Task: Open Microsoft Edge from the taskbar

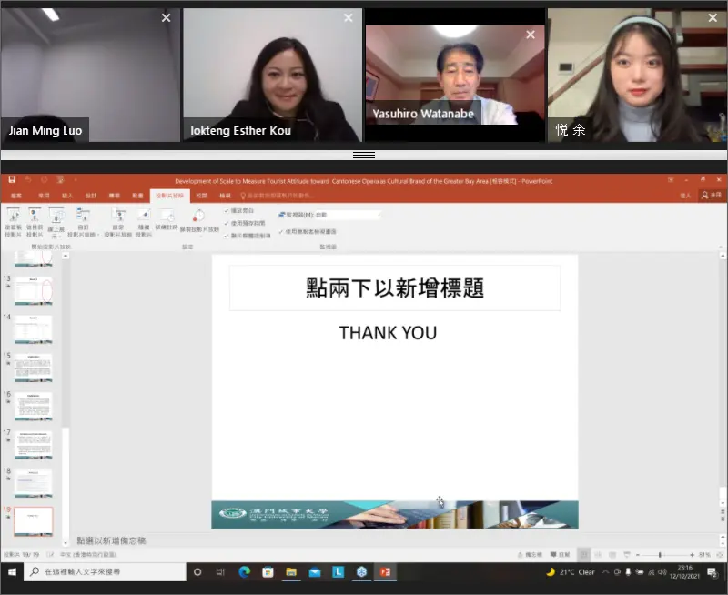Action: (x=244, y=572)
